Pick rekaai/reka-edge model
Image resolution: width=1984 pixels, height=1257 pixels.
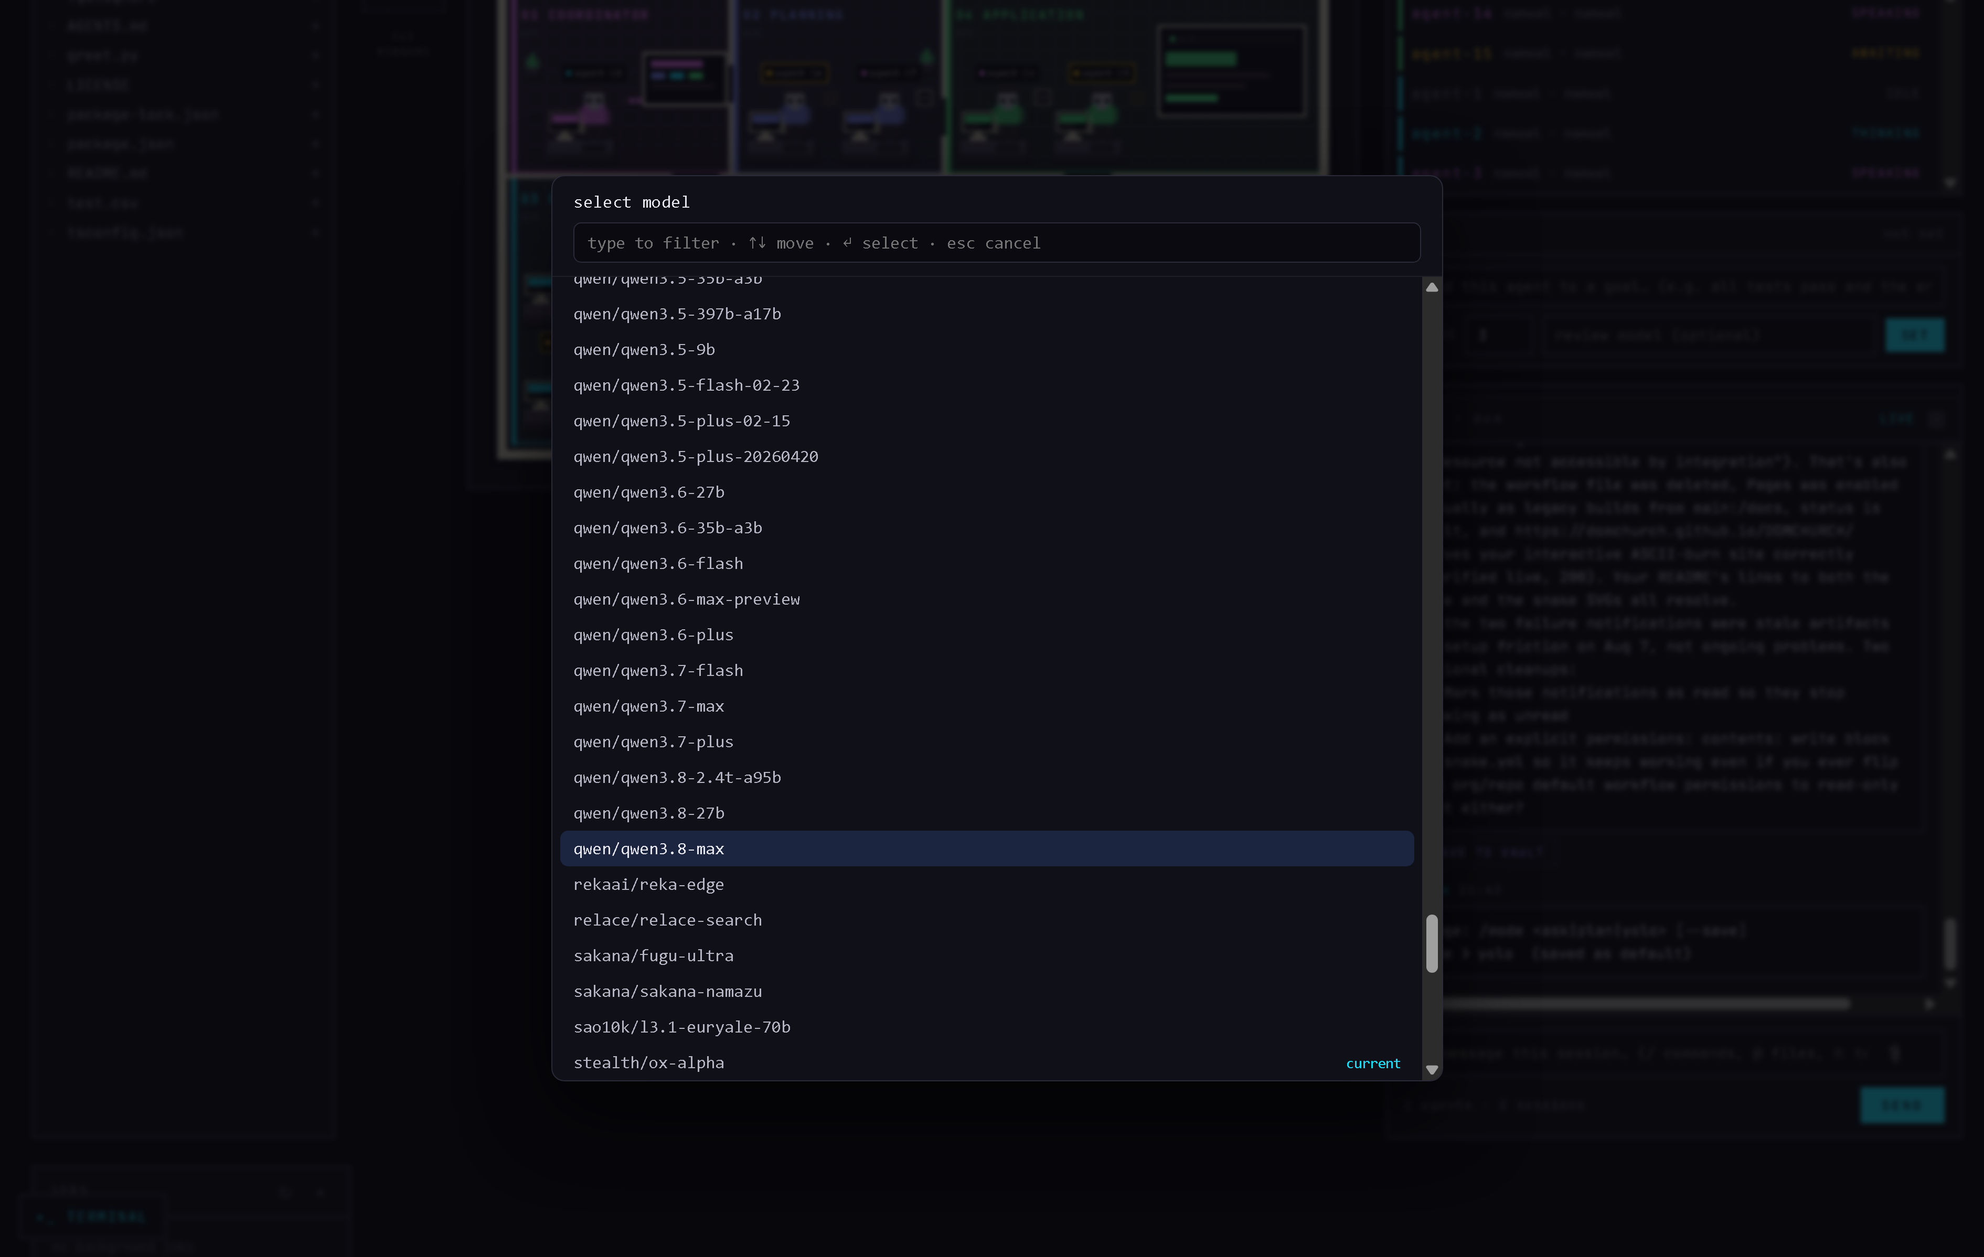point(986,885)
